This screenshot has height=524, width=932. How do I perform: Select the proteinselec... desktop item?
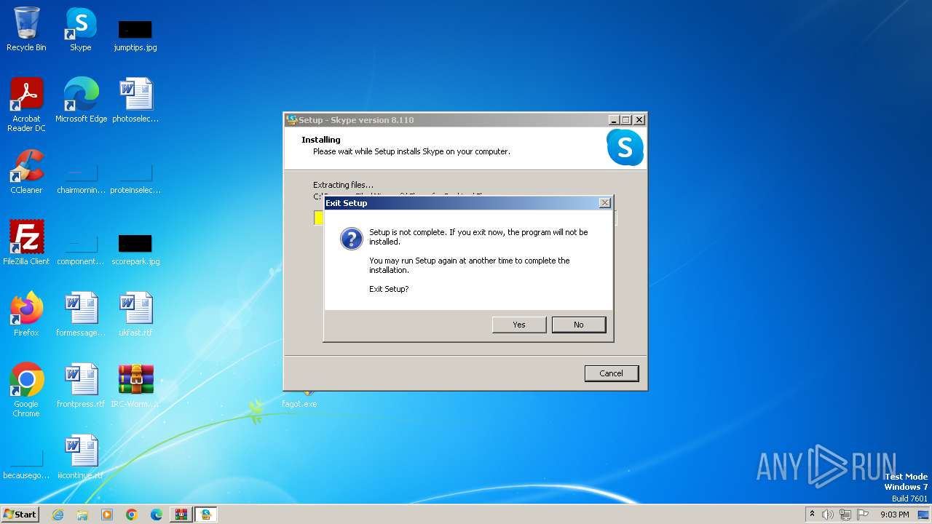pos(135,179)
